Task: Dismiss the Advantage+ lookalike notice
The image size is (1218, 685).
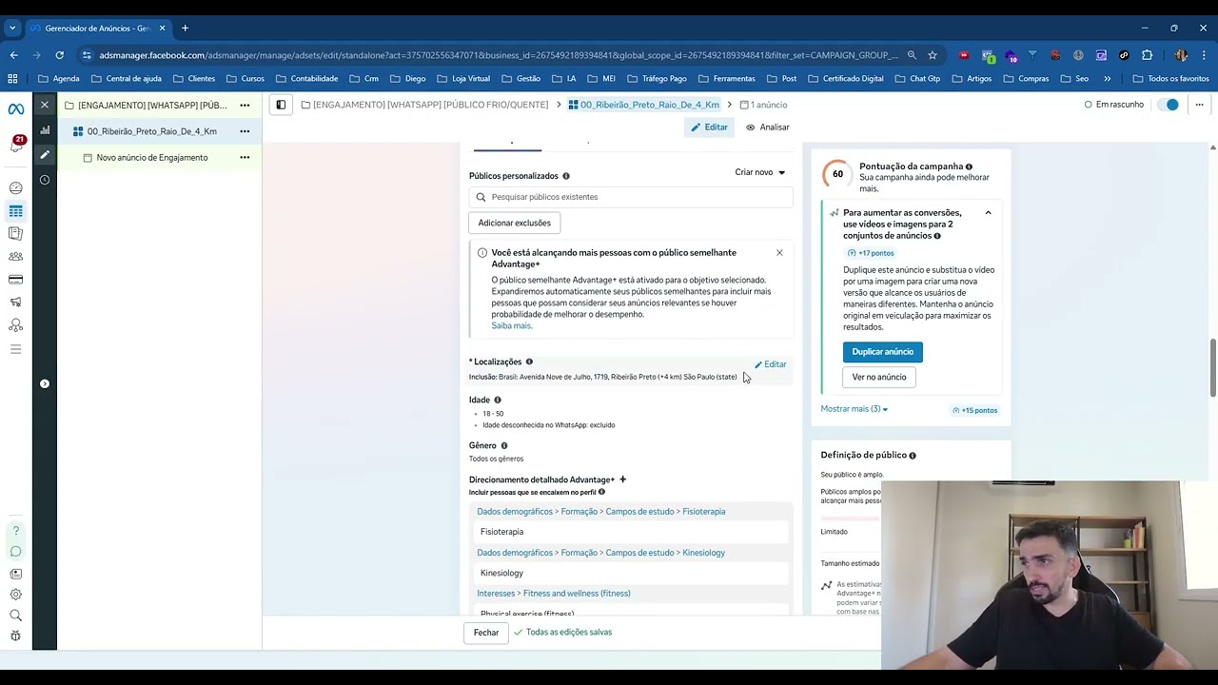Action: [779, 253]
